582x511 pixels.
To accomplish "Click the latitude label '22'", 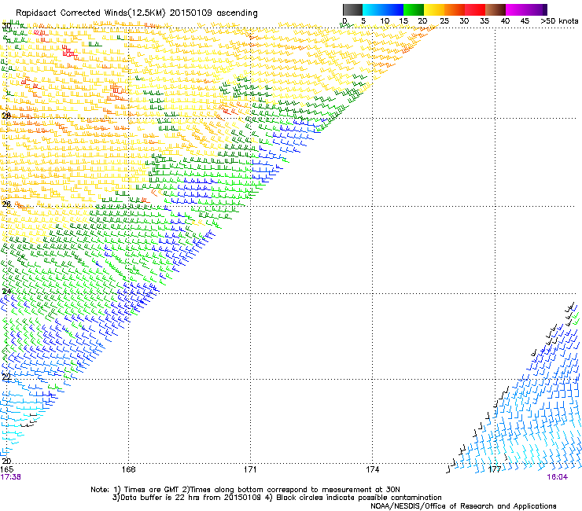I will point(6,377).
